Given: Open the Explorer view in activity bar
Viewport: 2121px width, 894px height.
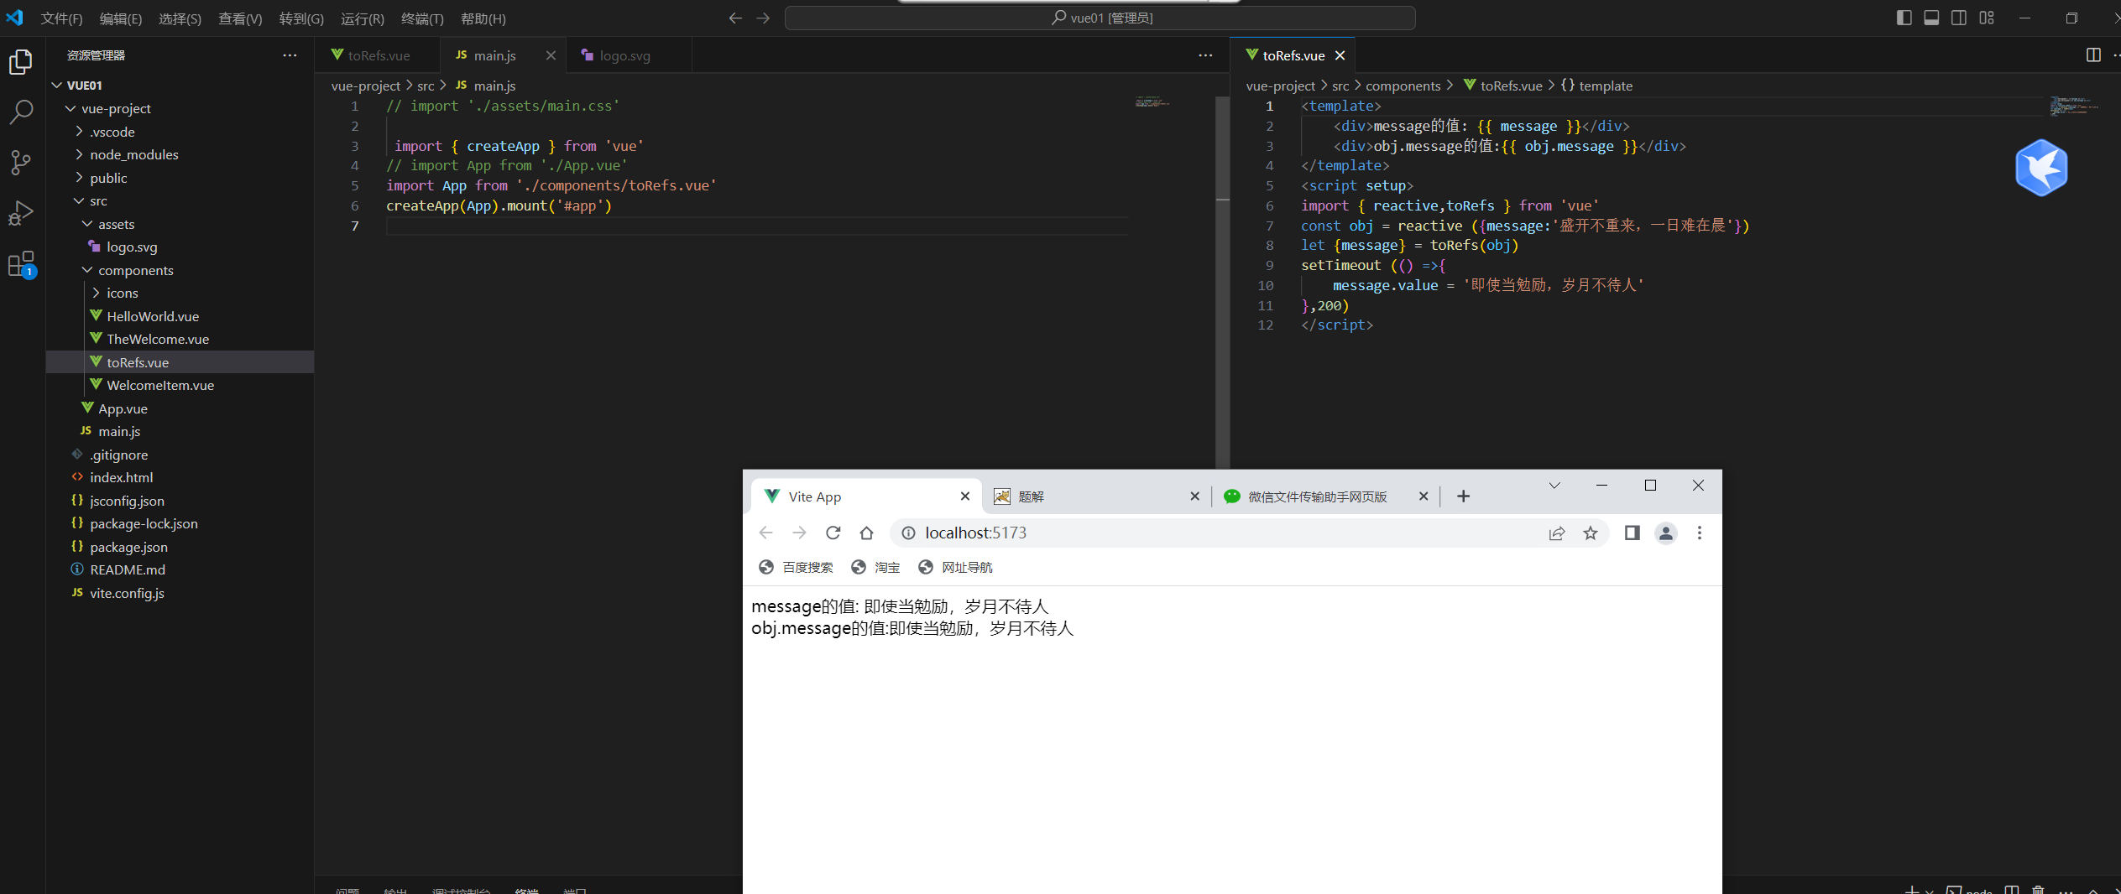Looking at the screenshot, I should 21,62.
